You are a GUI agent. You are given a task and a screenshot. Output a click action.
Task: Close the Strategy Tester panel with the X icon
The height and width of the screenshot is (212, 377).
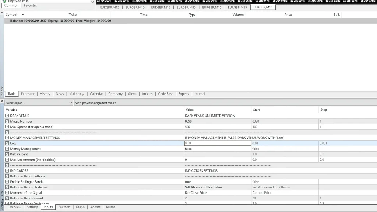click(x=2, y=101)
